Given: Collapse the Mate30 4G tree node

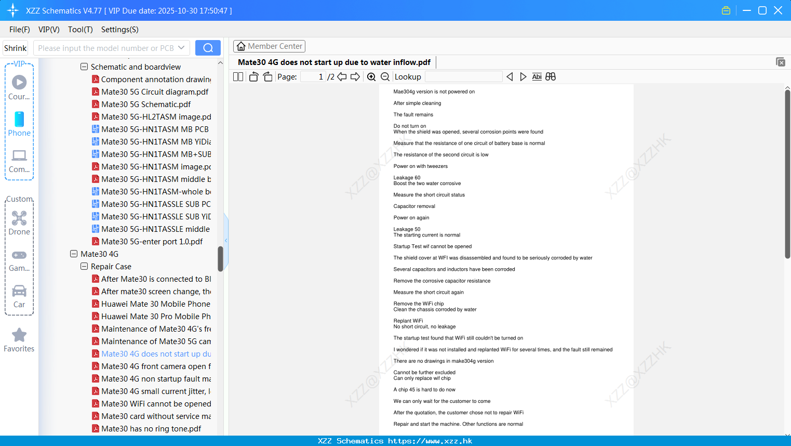Looking at the screenshot, I should tap(74, 254).
